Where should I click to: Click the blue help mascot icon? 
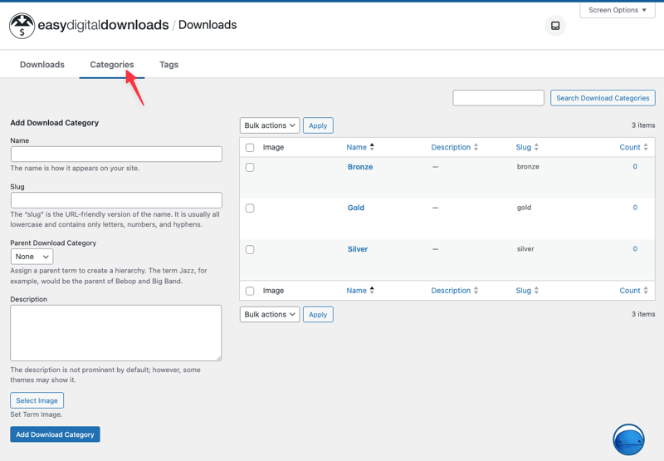point(628,439)
